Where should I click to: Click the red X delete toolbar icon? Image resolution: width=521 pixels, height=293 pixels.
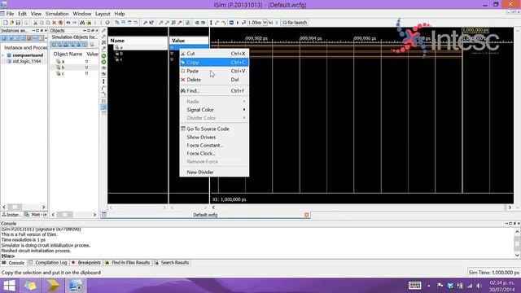55,23
